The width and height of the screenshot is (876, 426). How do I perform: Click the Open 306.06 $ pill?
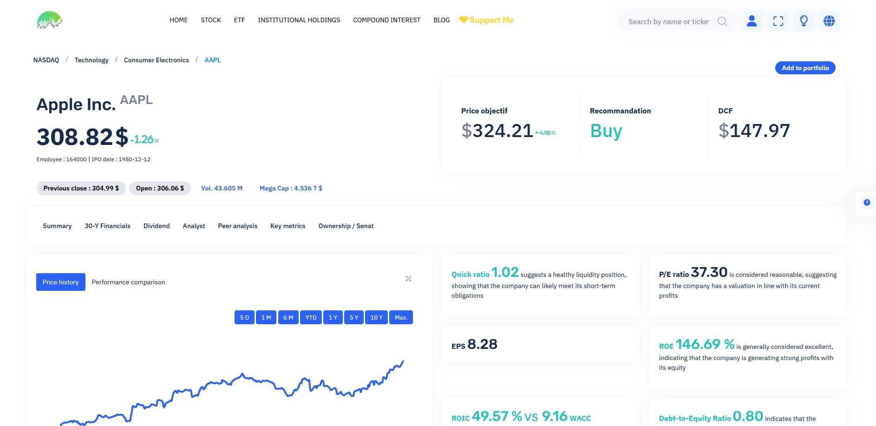pos(160,188)
